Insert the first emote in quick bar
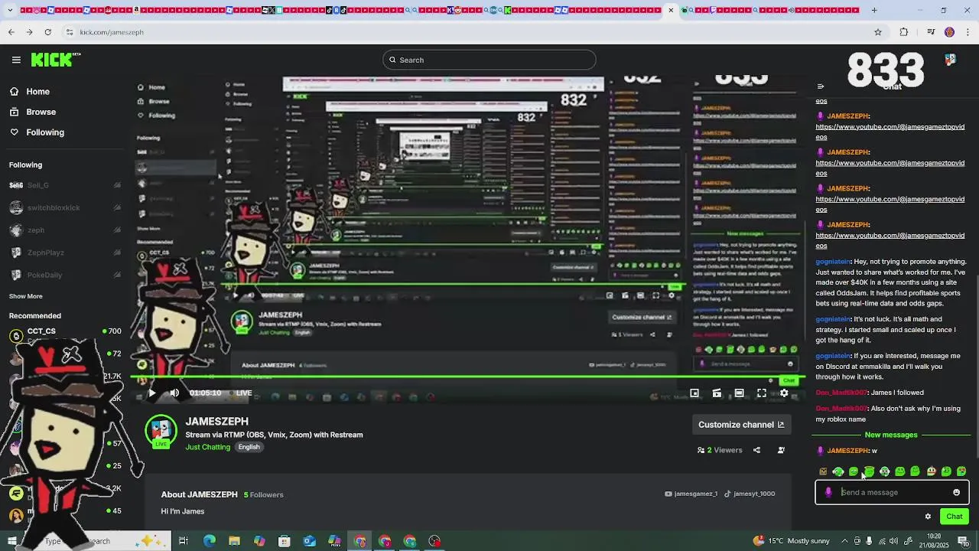 pos(823,471)
